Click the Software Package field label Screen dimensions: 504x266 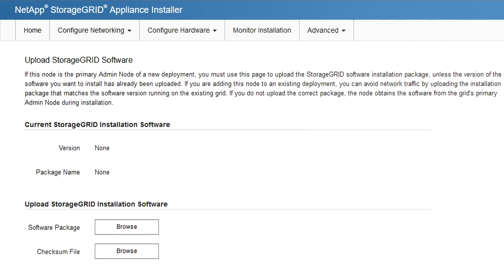tap(54, 228)
